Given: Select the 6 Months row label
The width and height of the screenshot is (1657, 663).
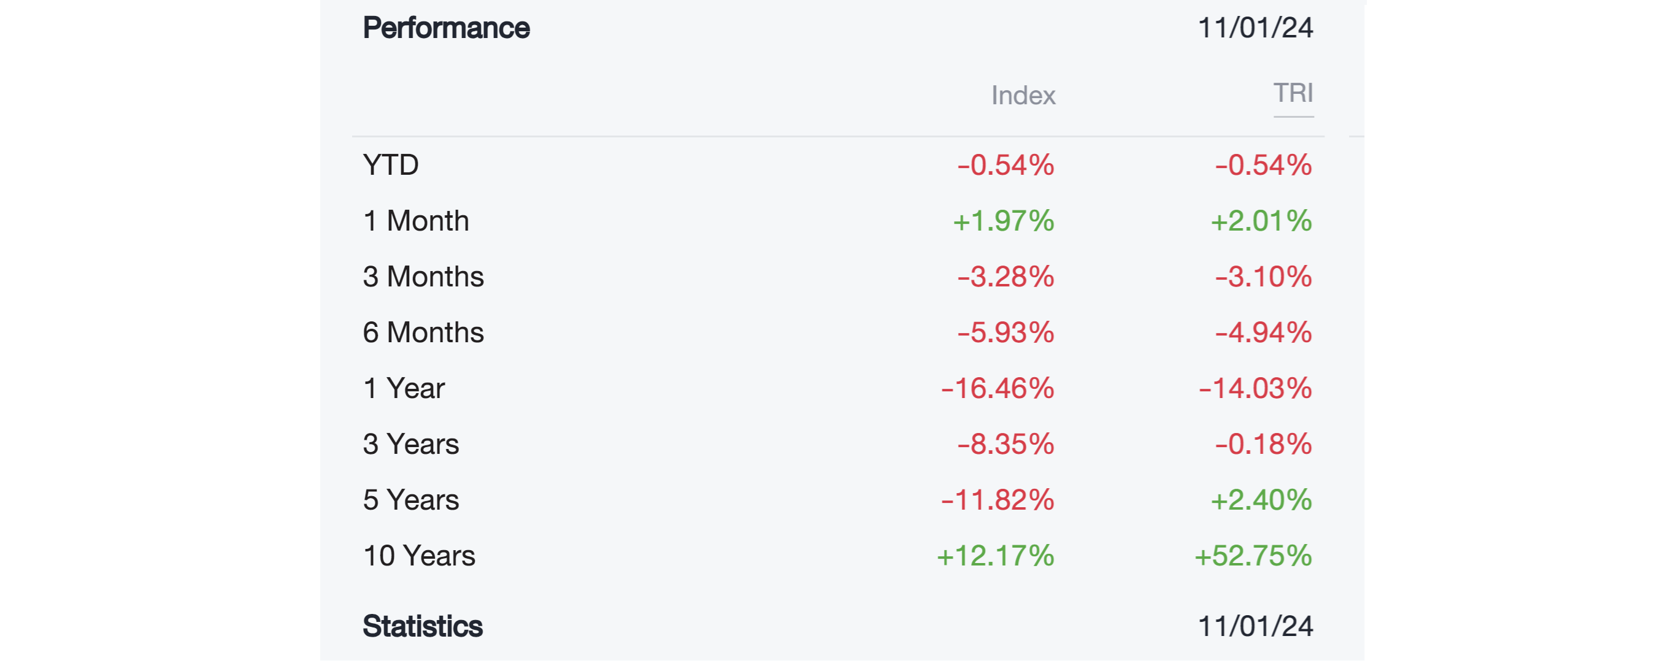Looking at the screenshot, I should [x=423, y=332].
